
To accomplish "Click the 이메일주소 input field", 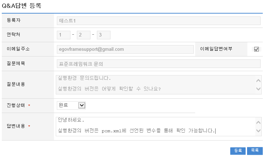I will (x=125, y=49).
